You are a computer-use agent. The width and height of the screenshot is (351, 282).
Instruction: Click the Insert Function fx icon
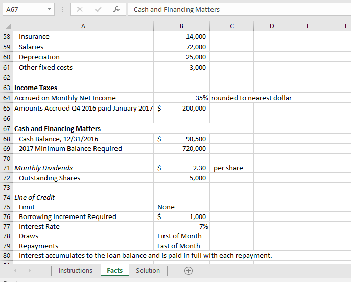(x=116, y=9)
